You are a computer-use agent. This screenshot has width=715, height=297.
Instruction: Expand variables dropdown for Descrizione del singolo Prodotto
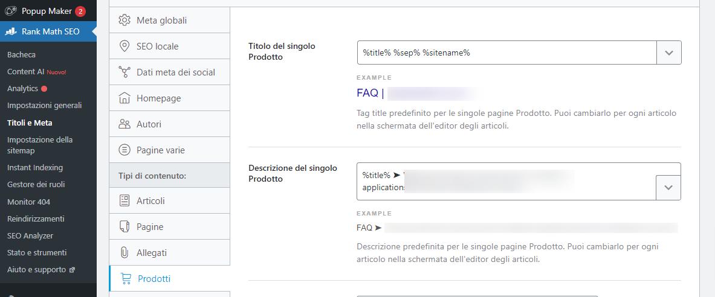[668, 188]
